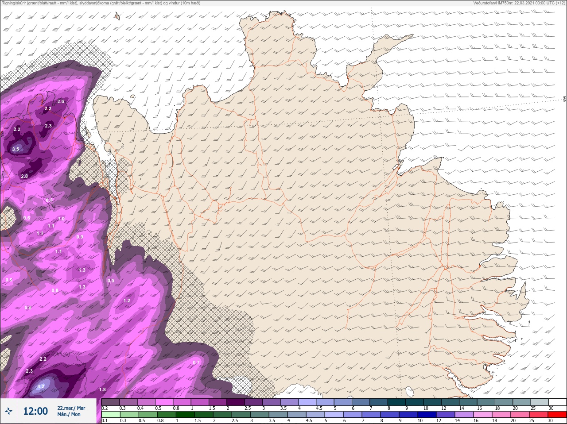Click the Veðurstofan logo icon beside 12:00
Screen dimensions: 567x424
tap(8, 412)
